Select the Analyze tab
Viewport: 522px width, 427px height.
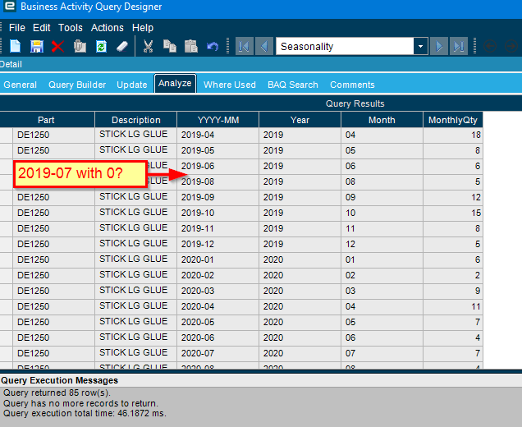click(x=175, y=83)
